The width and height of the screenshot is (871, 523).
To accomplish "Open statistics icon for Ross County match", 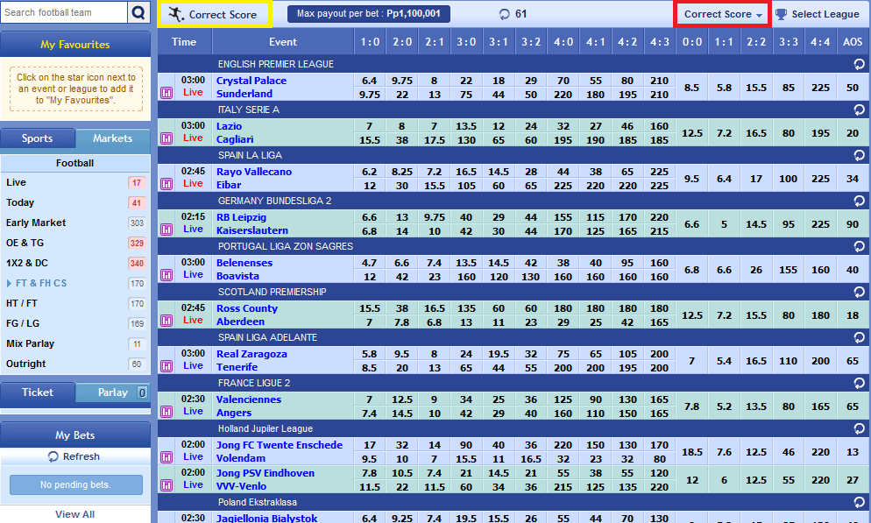I will pos(166,321).
